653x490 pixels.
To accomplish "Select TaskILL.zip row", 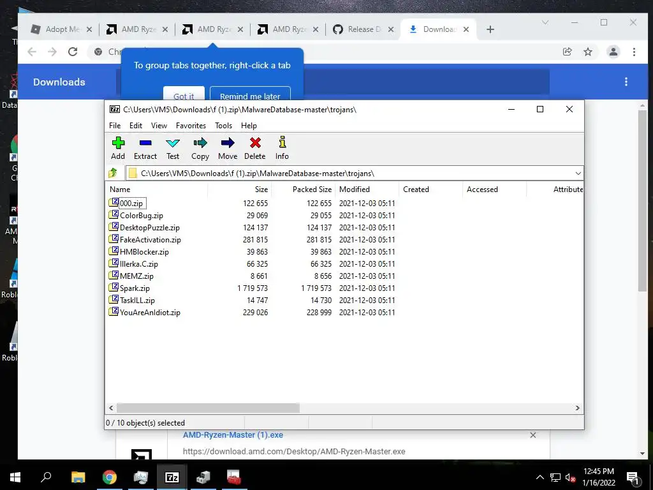I will click(x=137, y=300).
